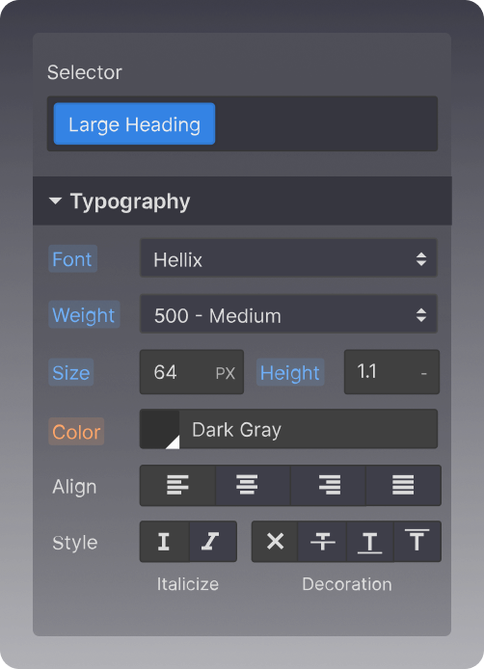
Task: Click the line height 1.1 field
Action: [x=391, y=372]
